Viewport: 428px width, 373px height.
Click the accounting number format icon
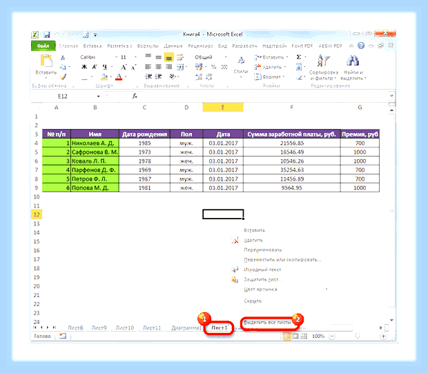(x=199, y=67)
